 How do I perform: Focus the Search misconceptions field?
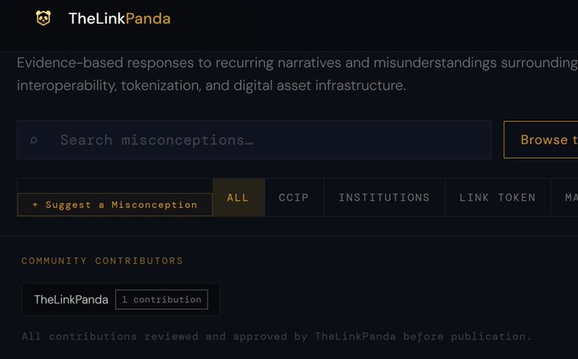254,140
